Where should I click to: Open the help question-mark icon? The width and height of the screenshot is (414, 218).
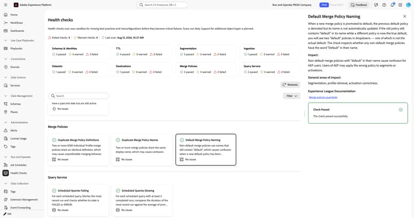click(384, 5)
